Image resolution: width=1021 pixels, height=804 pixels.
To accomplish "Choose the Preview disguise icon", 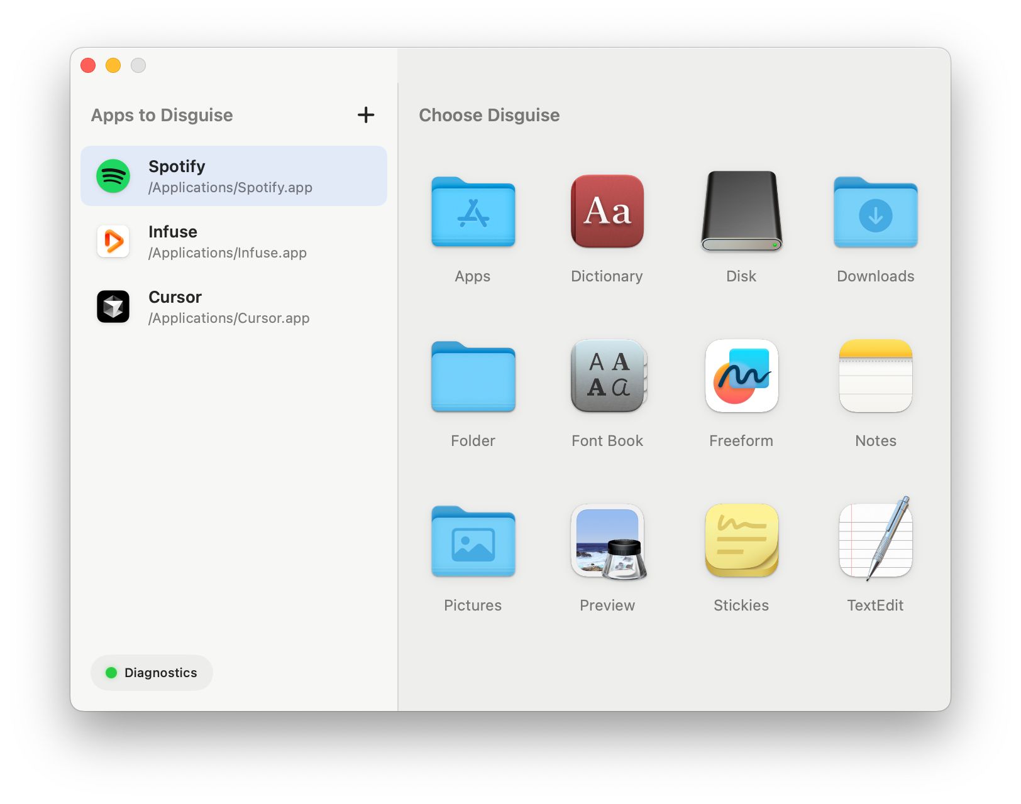I will [x=607, y=541].
